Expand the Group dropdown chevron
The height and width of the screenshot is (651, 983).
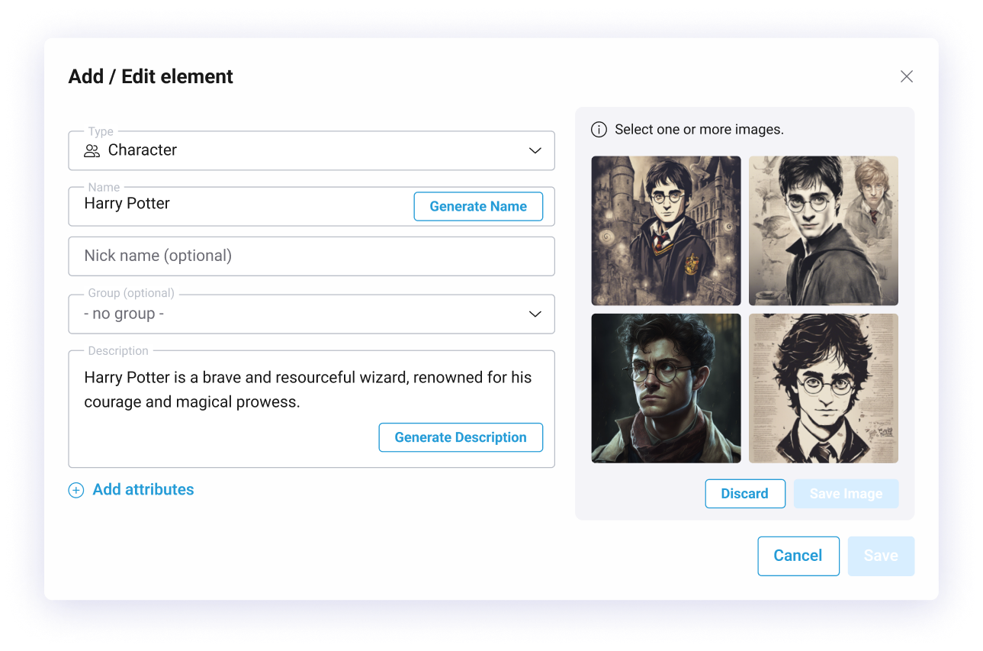[x=535, y=314]
